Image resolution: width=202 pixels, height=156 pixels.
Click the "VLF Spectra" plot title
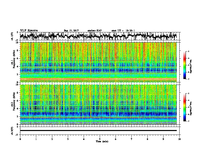pyautogui.click(x=29, y=31)
